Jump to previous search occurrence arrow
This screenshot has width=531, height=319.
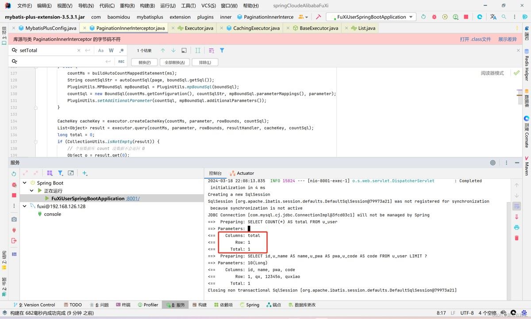[x=163, y=50]
